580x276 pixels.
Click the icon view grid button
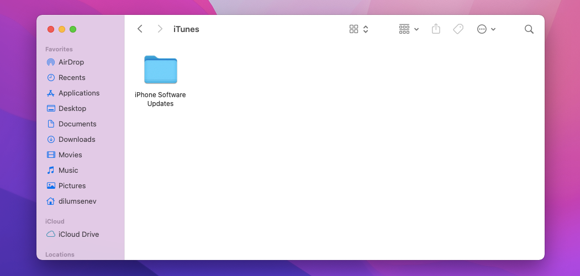coord(354,29)
